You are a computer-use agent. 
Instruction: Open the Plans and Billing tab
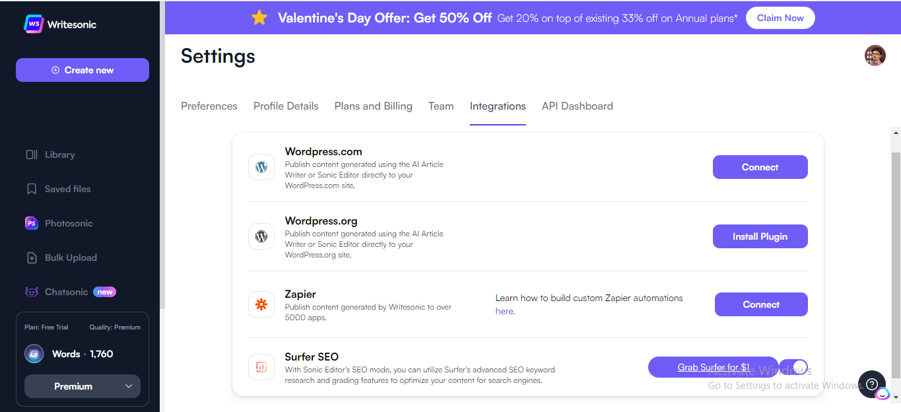374,106
